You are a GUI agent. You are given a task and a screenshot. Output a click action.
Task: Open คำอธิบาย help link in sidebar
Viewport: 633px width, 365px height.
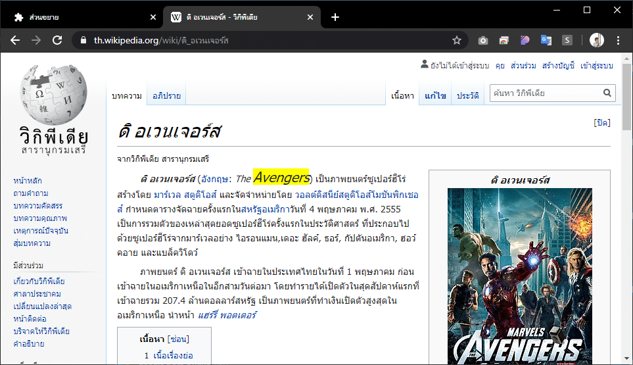click(29, 344)
